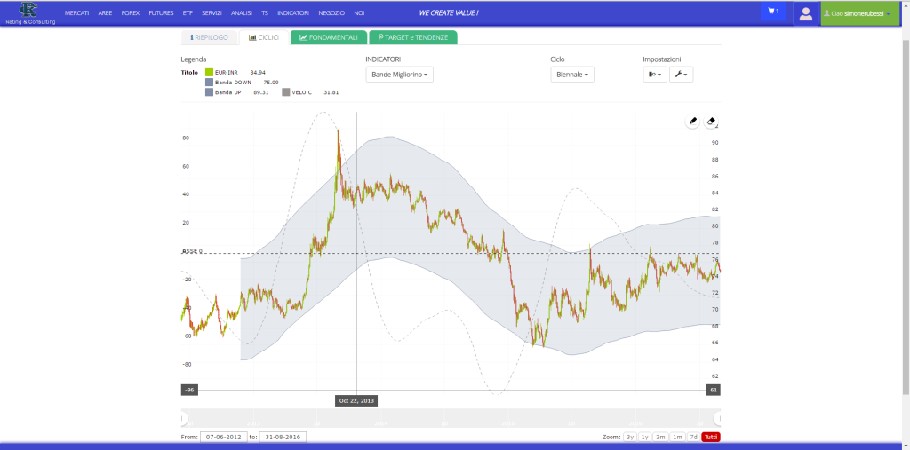Open the Ciao simonerubessi account menu
The image size is (910, 450).
coord(860,13)
